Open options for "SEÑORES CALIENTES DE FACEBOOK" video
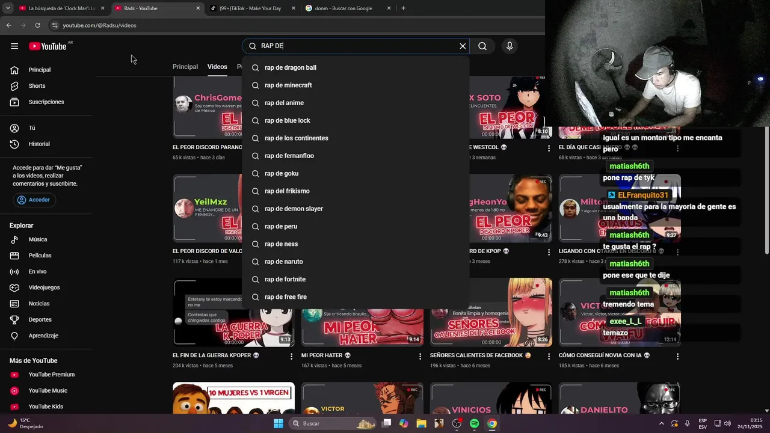The height and width of the screenshot is (433, 770). [549, 357]
